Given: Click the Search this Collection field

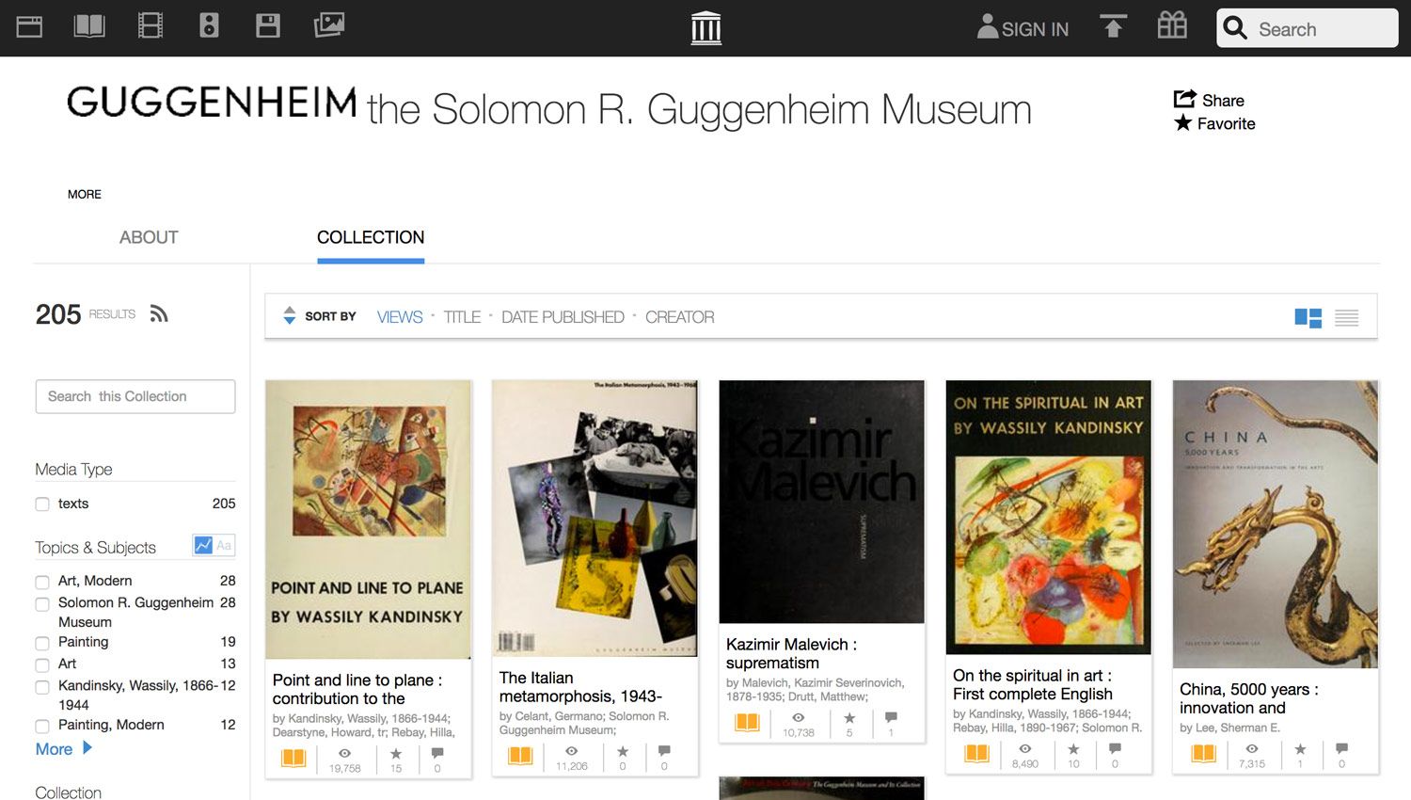Looking at the screenshot, I should [135, 396].
